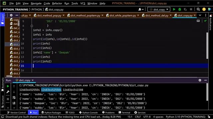Open Search Everywhere magnifier icon

(x=198, y=9)
